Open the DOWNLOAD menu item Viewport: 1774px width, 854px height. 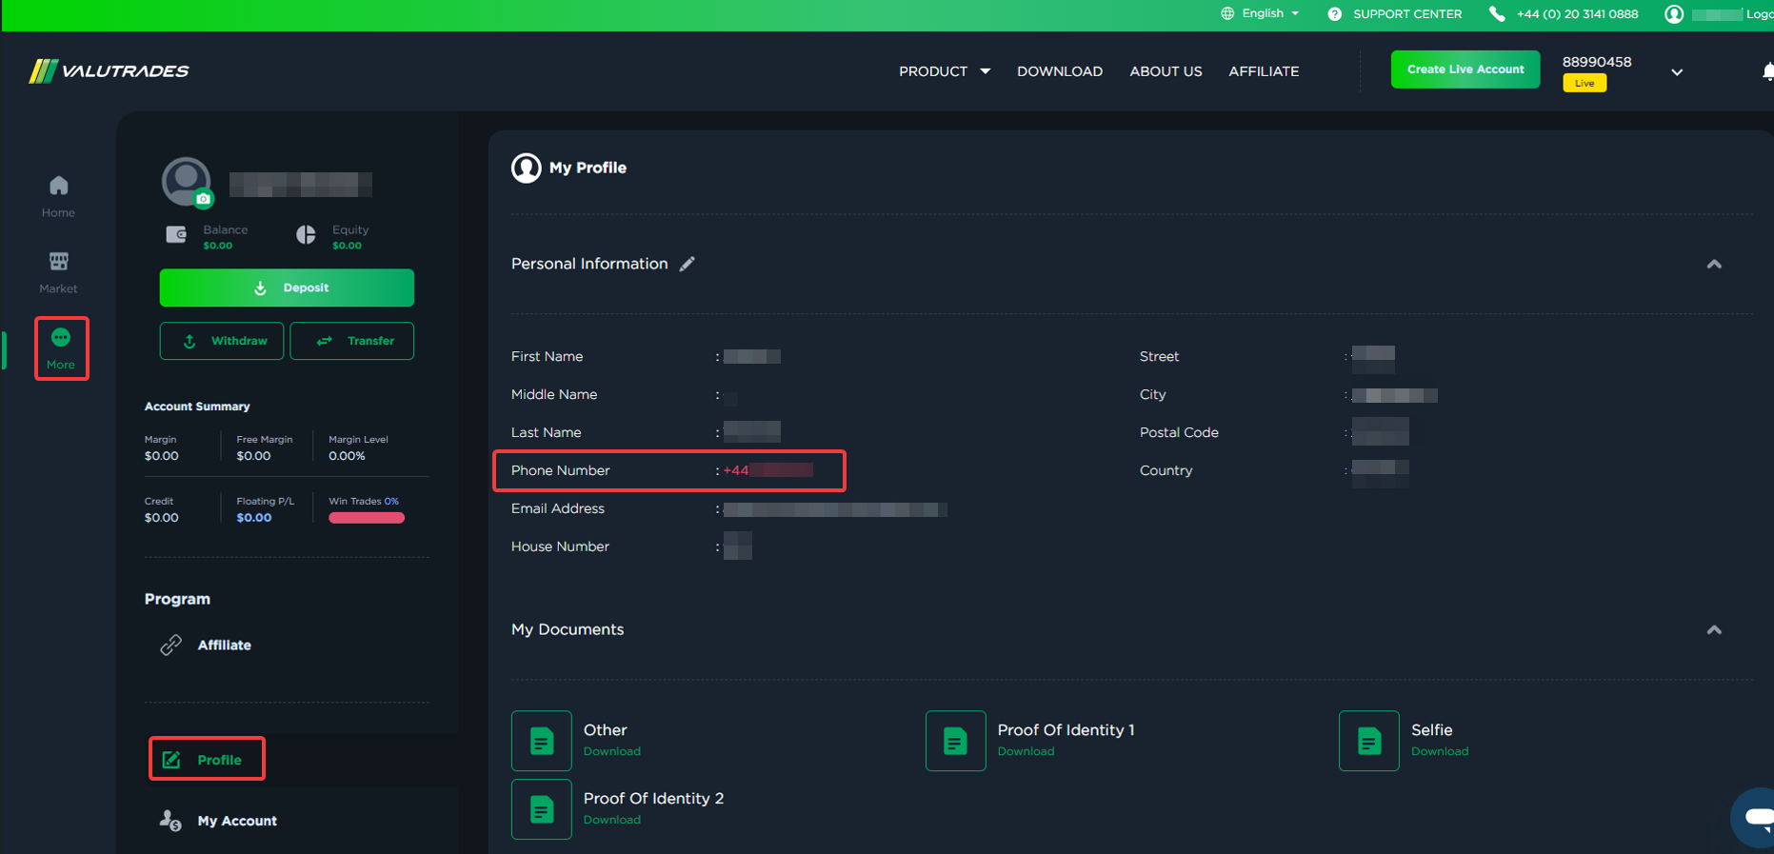pos(1059,71)
